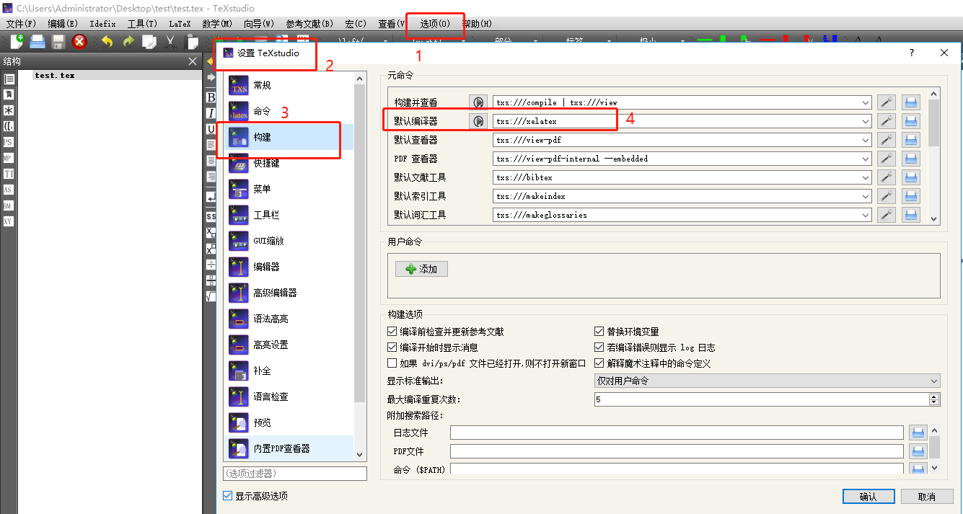The image size is (963, 514).
Task: Open the 默认词汇工具 makeglossaries dropdown
Action: point(866,215)
